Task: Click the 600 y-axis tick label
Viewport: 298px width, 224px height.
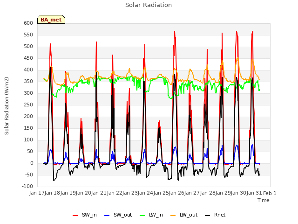Action: 28,23
